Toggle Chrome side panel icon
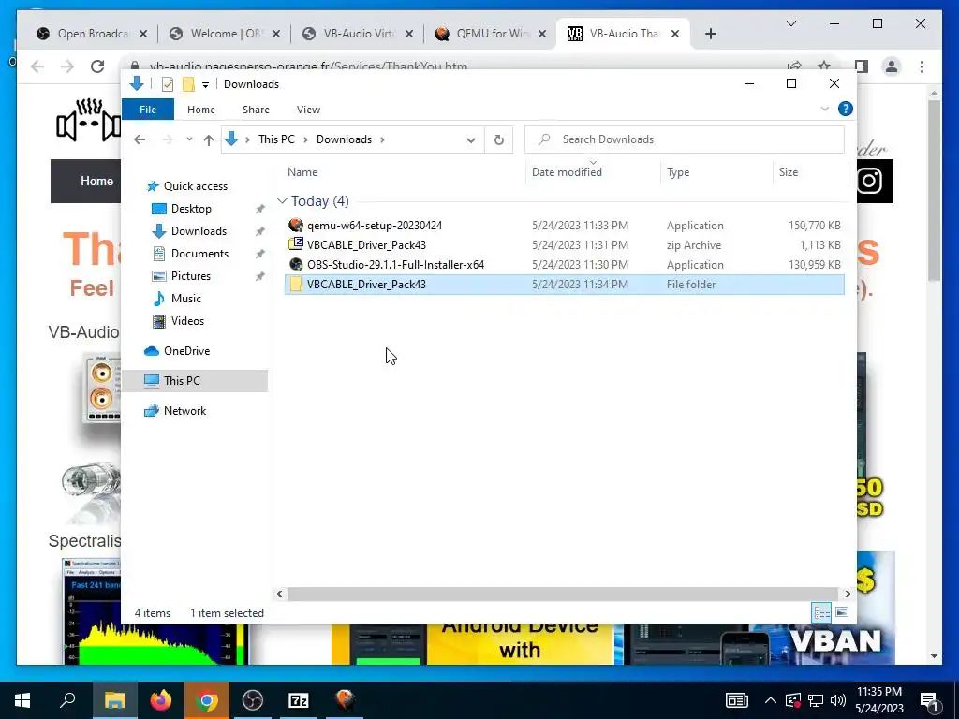Image resolution: width=959 pixels, height=719 pixels. (x=862, y=66)
